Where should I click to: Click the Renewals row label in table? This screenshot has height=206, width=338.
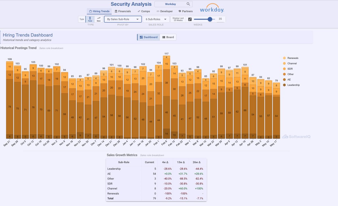click(x=113, y=194)
